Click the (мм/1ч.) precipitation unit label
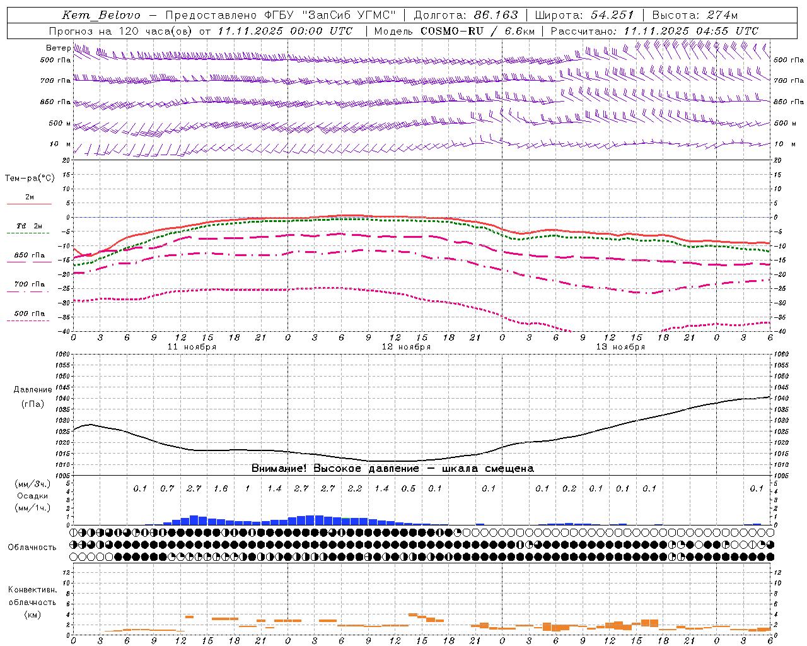Viewport: 807px width, 646px height. pos(32,508)
